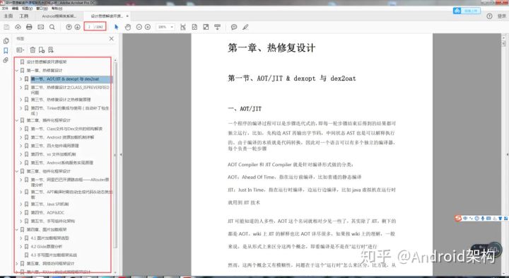This screenshot has width=509, height=278.
Task: Select bookmark 第二节、Android 资源加载机制详解
Action: tap(63, 137)
